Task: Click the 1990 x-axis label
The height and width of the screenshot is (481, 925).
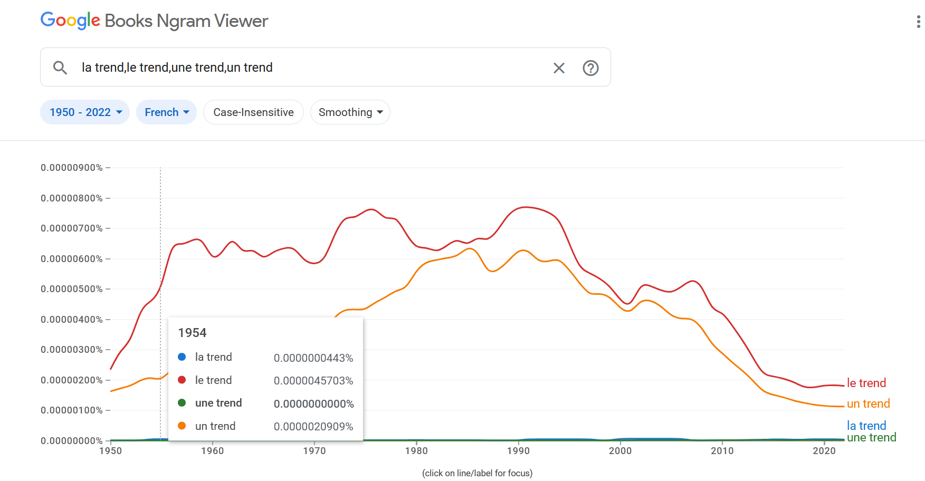Action: (518, 451)
